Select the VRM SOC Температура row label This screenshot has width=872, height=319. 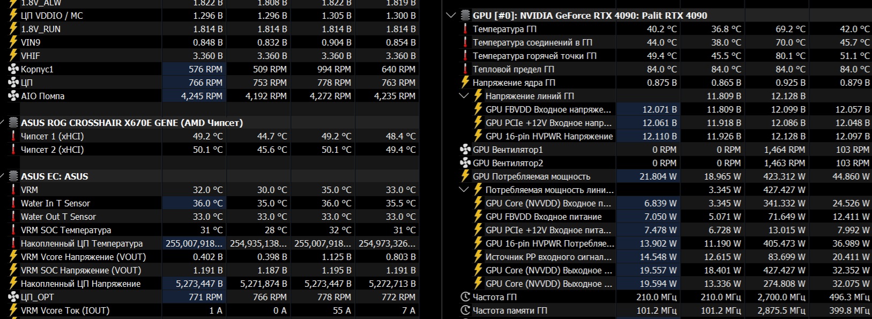coord(66,230)
